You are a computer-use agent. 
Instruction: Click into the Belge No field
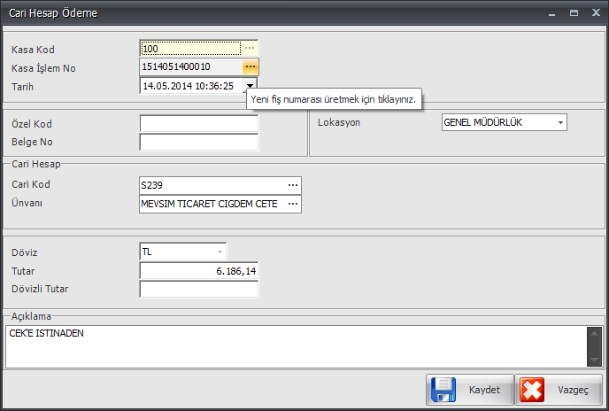click(x=199, y=142)
